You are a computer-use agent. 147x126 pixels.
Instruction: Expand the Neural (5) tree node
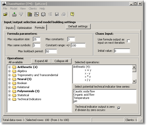(x=9, y=79)
